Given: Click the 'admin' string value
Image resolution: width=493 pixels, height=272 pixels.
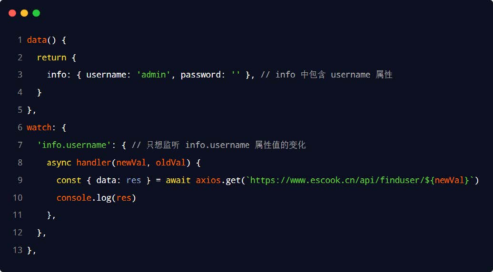Looking at the screenshot, I should click(x=153, y=75).
